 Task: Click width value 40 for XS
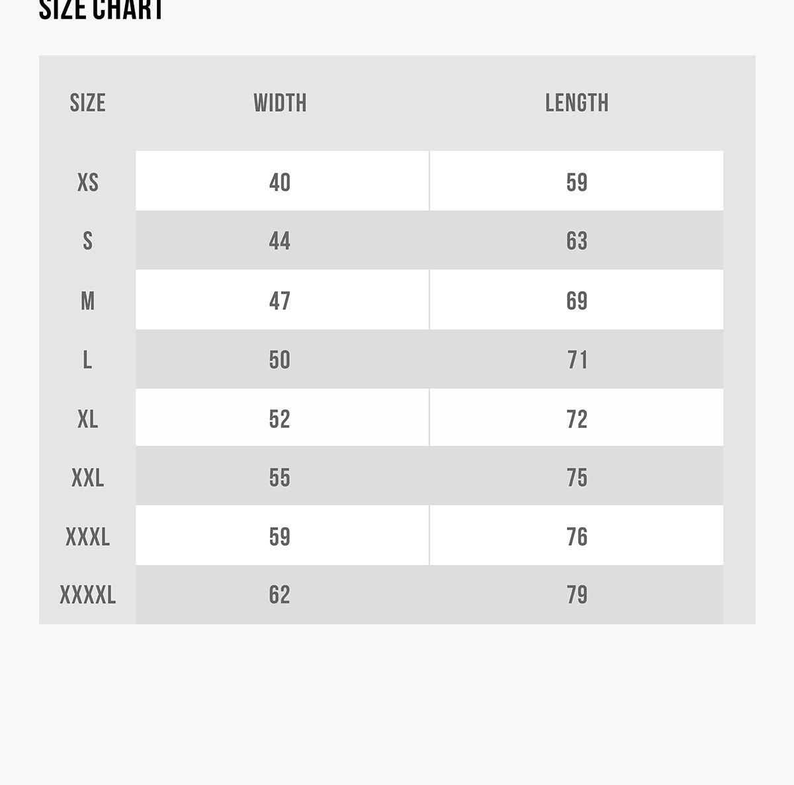(x=280, y=182)
